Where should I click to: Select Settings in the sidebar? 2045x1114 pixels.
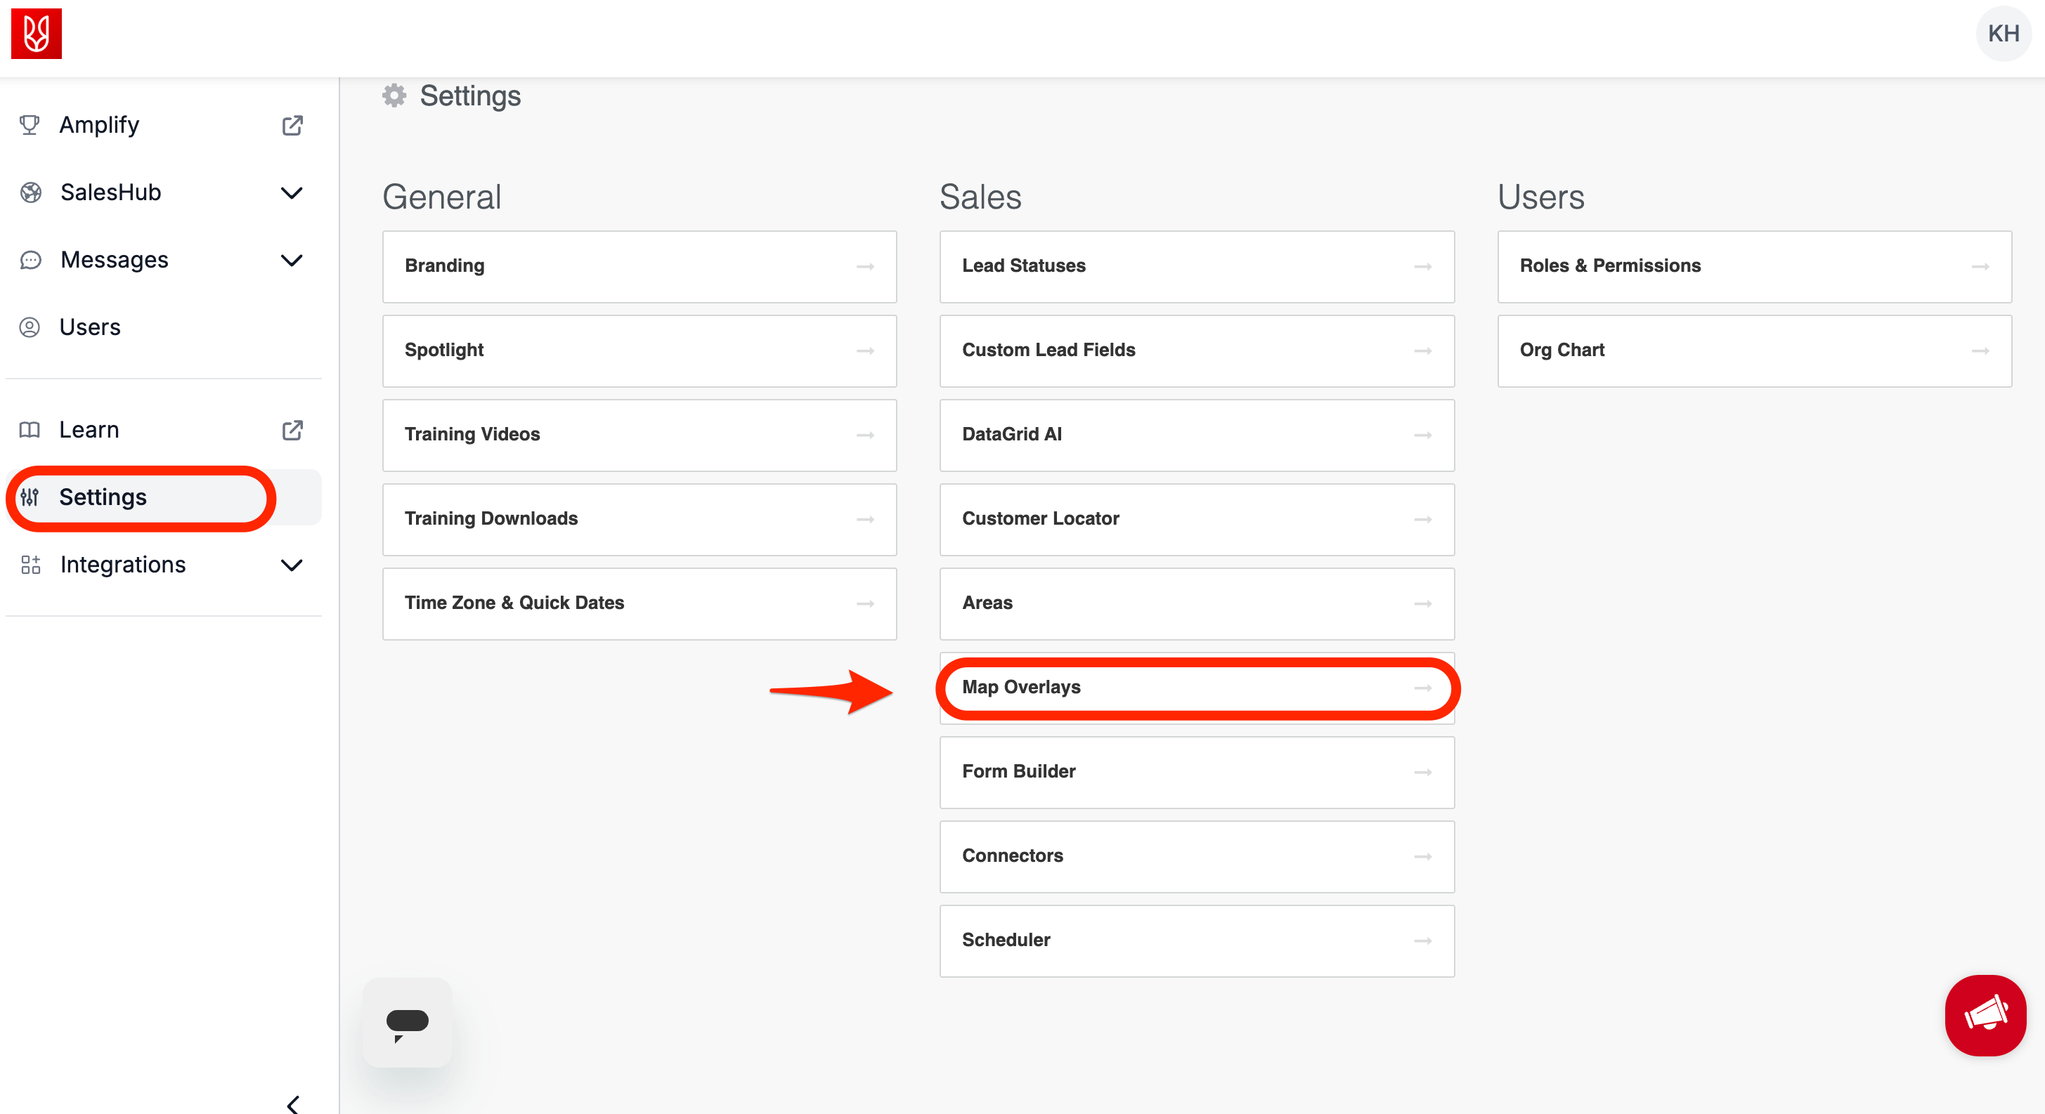[103, 497]
